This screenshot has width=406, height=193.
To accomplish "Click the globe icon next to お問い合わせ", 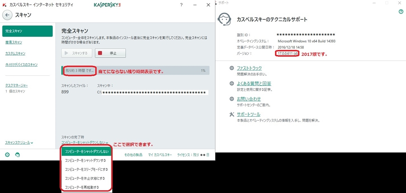I will (x=232, y=99).
